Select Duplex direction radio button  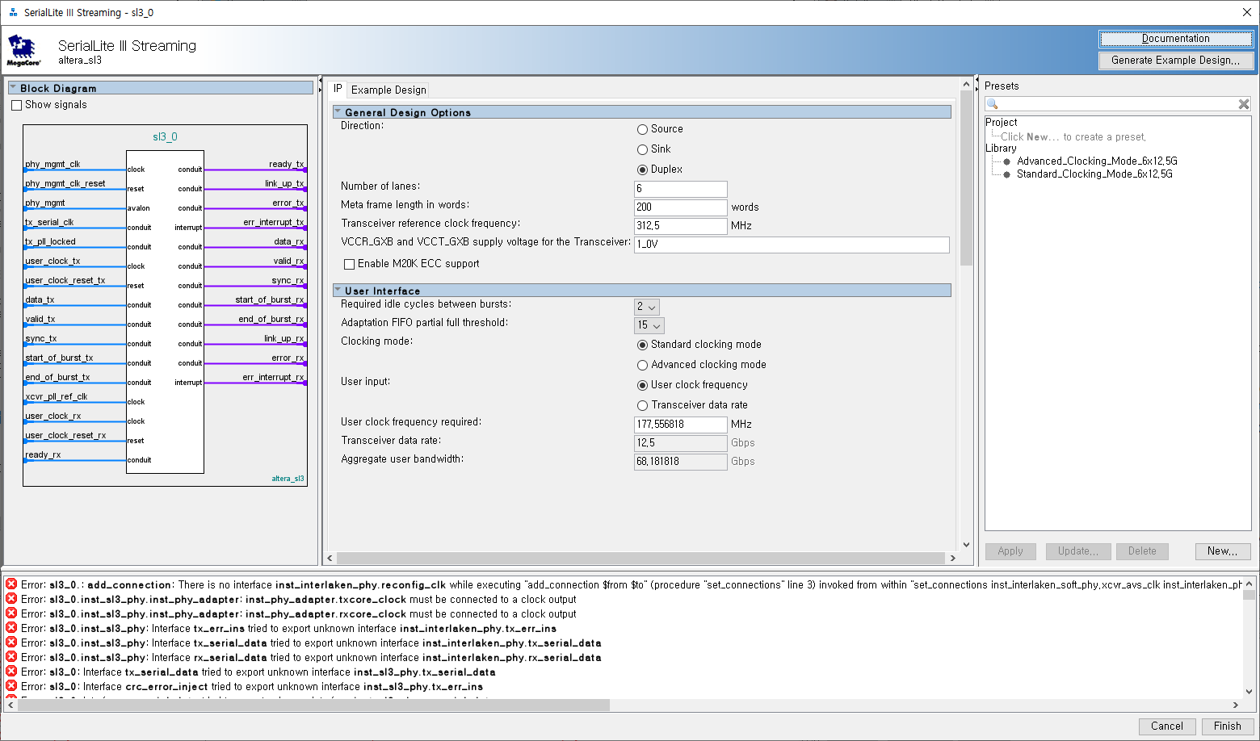click(x=643, y=170)
